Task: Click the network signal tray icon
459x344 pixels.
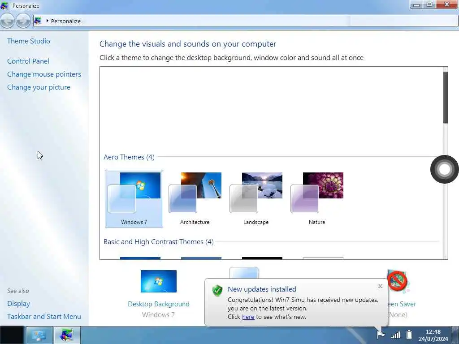Action: click(x=395, y=335)
